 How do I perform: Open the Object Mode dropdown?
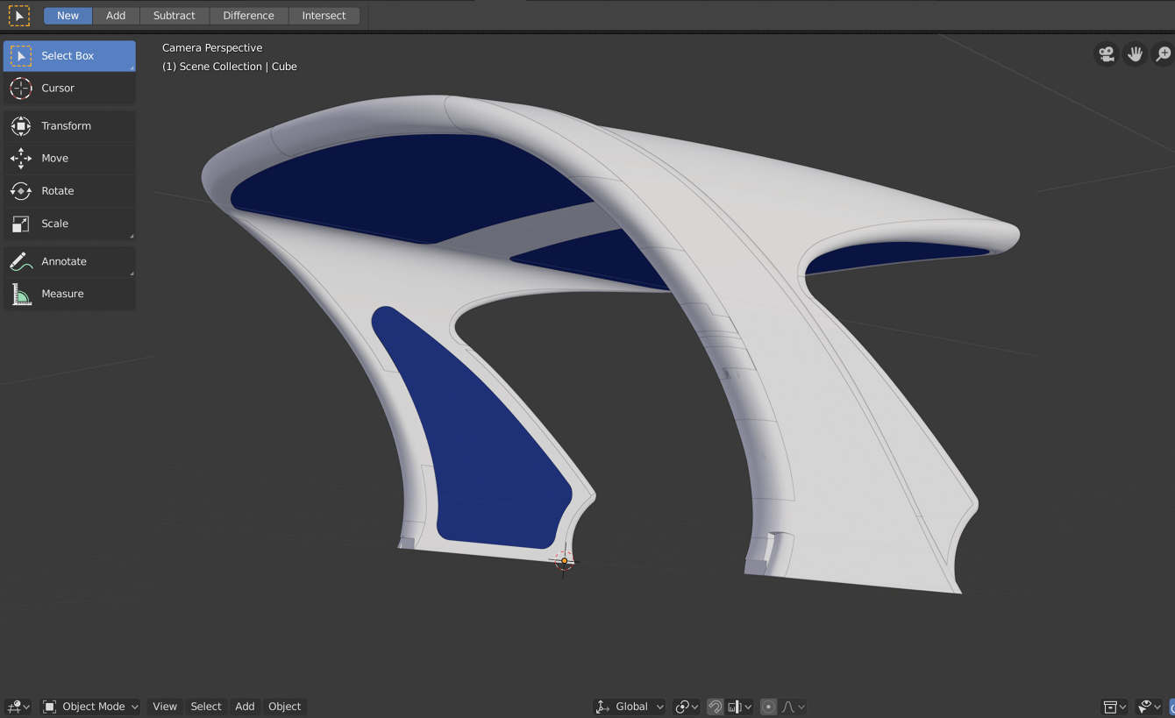pyautogui.click(x=90, y=707)
